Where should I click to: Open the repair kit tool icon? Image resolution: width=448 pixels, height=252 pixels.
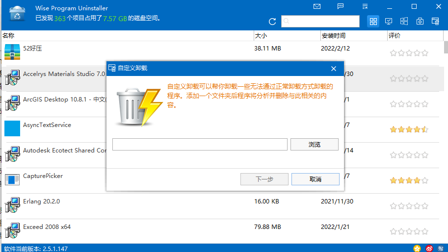[x=420, y=21]
